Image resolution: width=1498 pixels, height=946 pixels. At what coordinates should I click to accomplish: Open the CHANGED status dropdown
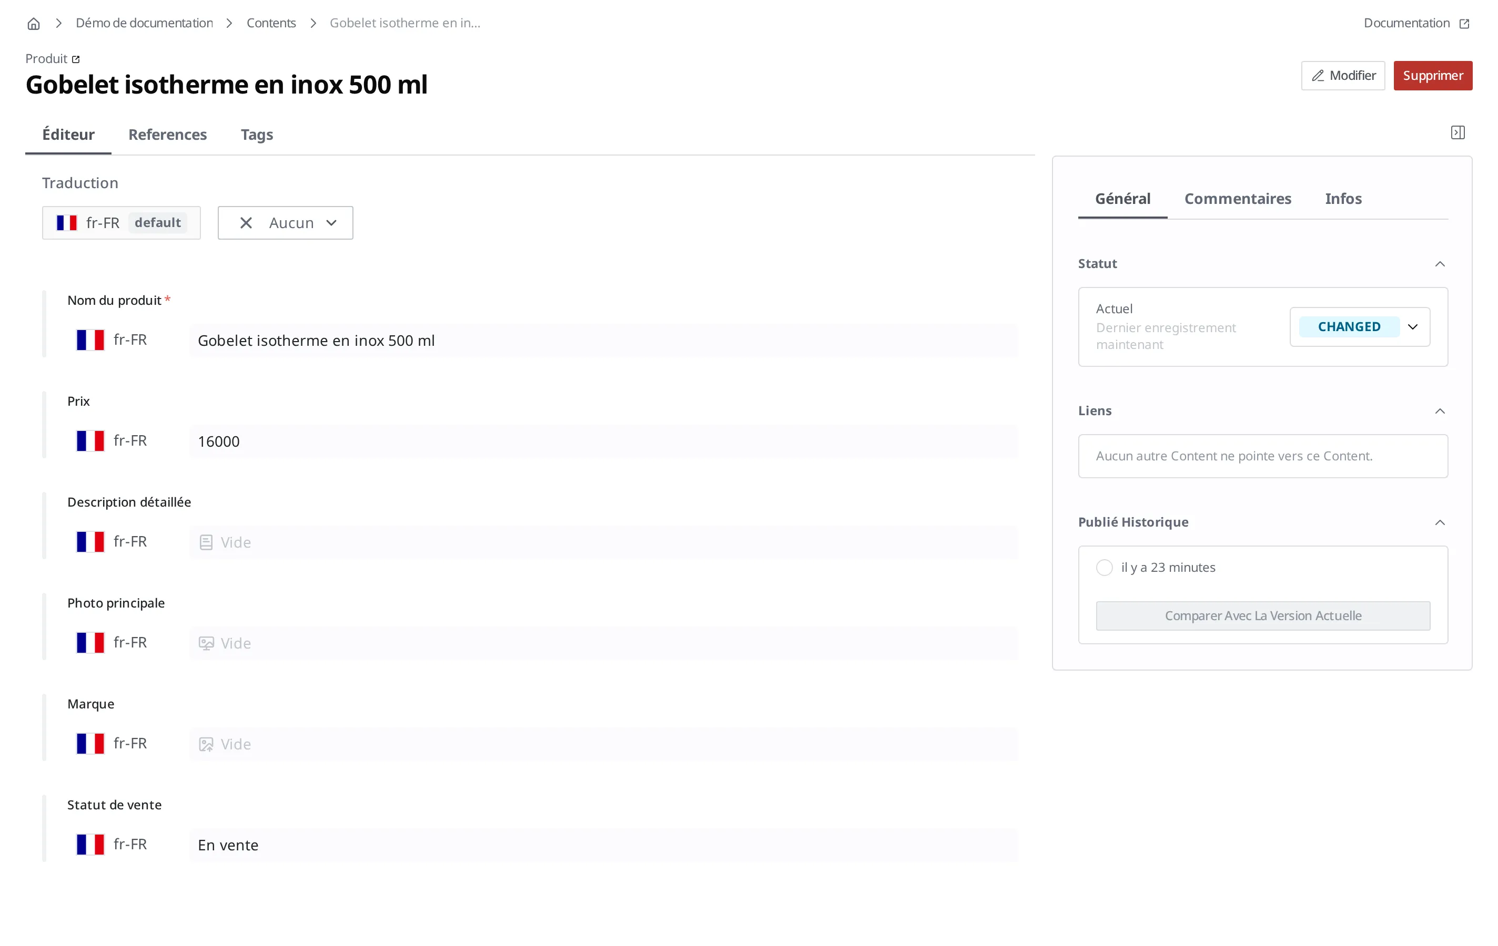tap(1360, 327)
